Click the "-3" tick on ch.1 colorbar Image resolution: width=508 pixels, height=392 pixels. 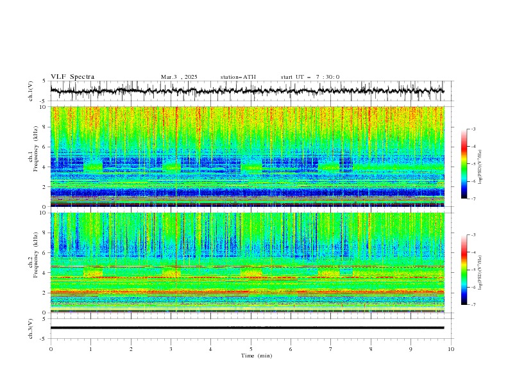[473, 129]
